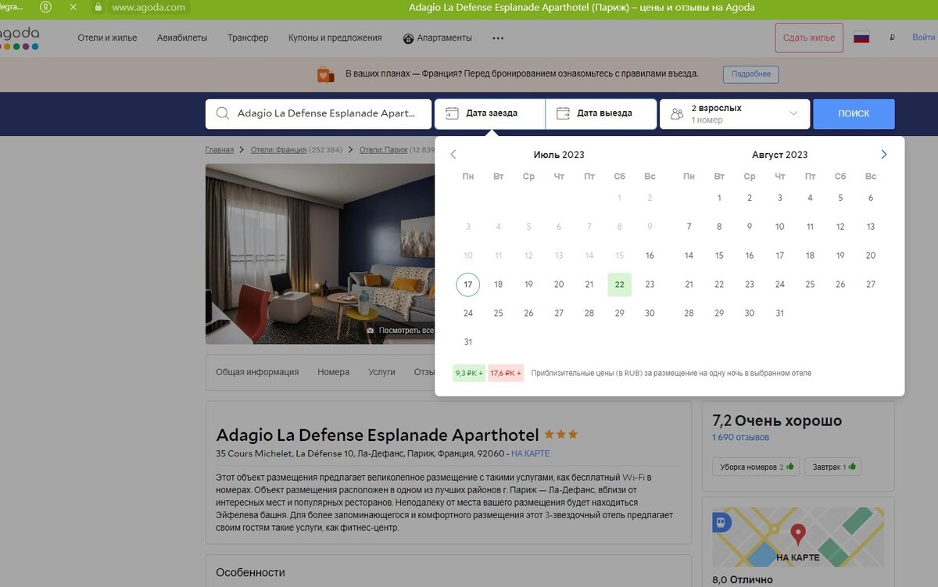Image resolution: width=938 pixels, height=587 pixels.
Task: Expand the guests and rooms dropdown
Action: 794,114
